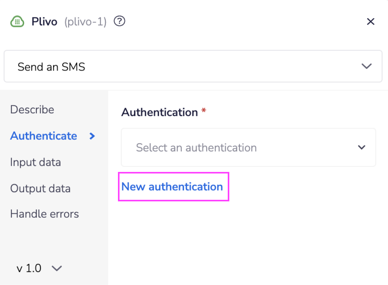Switch to the Describe section
The width and height of the screenshot is (388, 285).
[x=32, y=110]
